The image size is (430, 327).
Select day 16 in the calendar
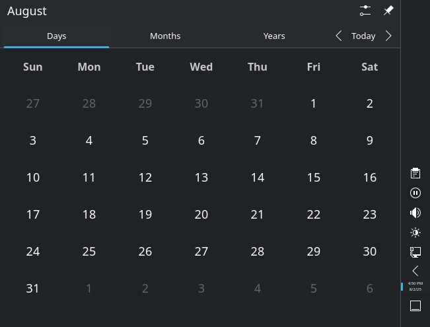(369, 178)
